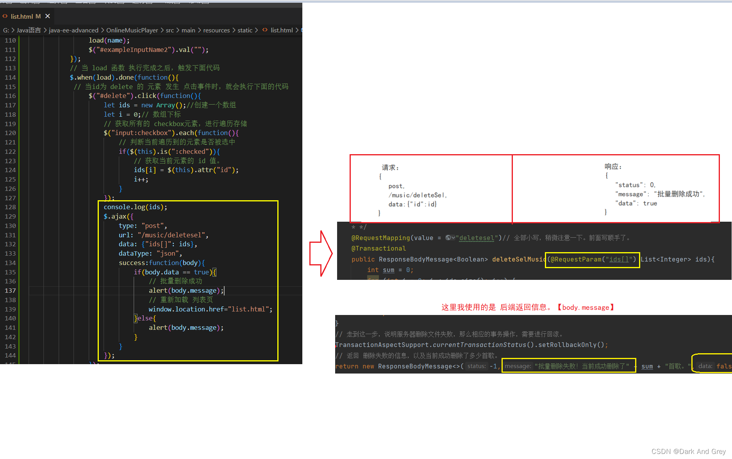
Task: Click 'data: {"ids[]": ids},' line
Action: coord(158,244)
